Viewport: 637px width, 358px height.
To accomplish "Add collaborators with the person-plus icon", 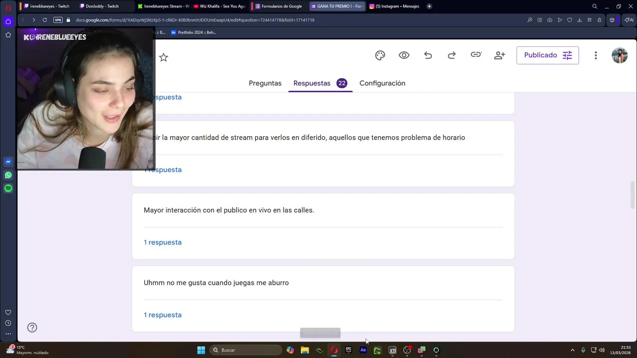I will pos(500,55).
